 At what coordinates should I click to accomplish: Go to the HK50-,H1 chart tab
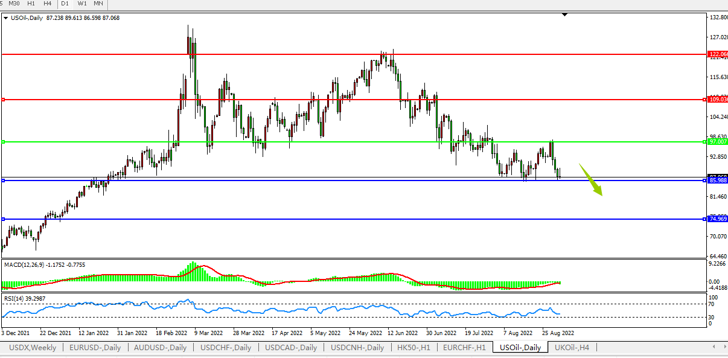(413, 348)
